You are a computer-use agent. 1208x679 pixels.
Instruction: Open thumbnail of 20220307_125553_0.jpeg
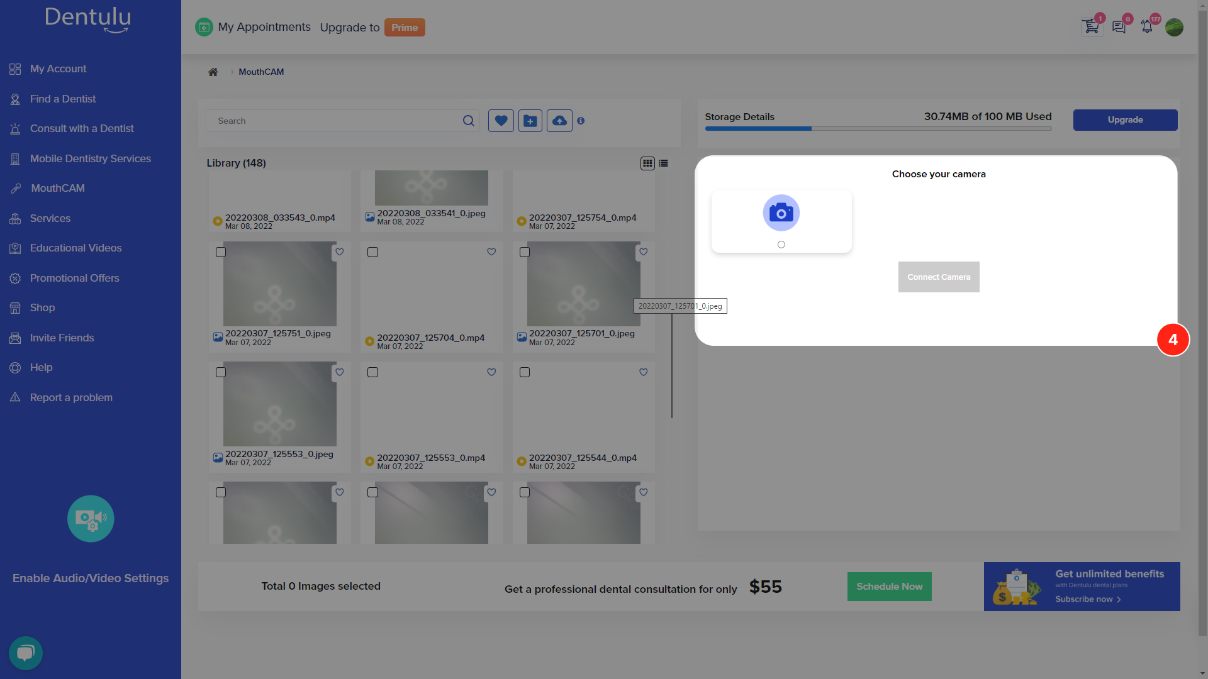coord(280,404)
